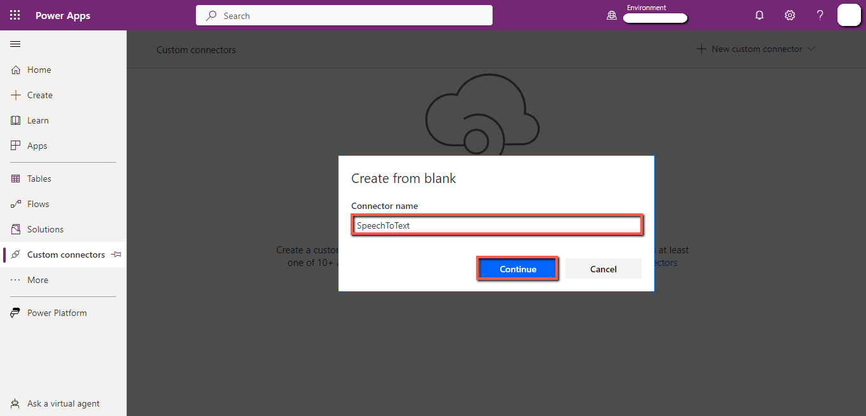
Task: Click the Home icon in sidebar
Action: tap(16, 70)
